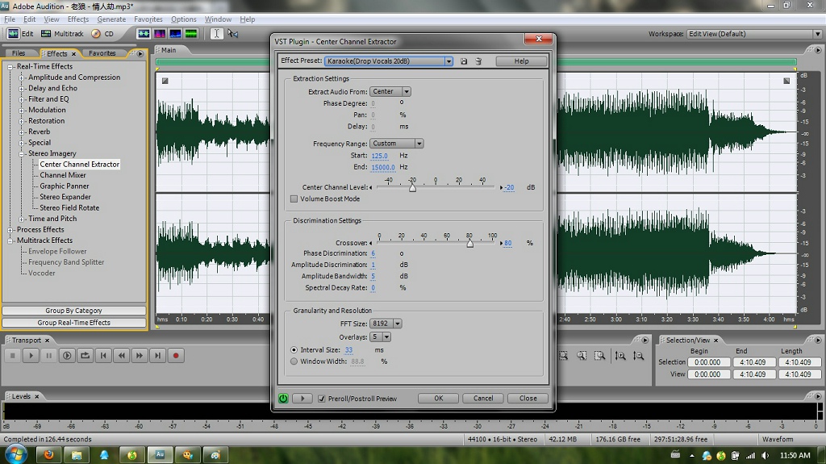The height and width of the screenshot is (464, 826).
Task: Click zoom out vertically icon
Action: [x=639, y=356]
